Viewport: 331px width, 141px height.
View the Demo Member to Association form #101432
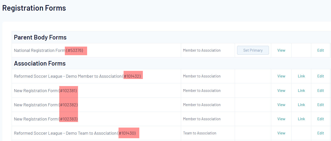(281, 76)
